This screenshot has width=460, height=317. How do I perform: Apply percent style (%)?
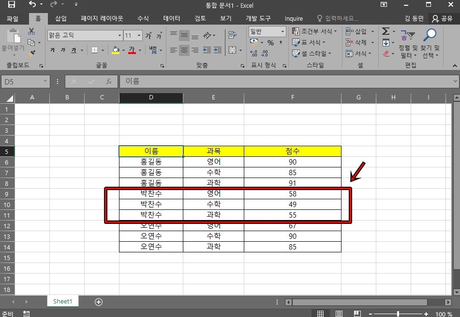(x=271, y=43)
